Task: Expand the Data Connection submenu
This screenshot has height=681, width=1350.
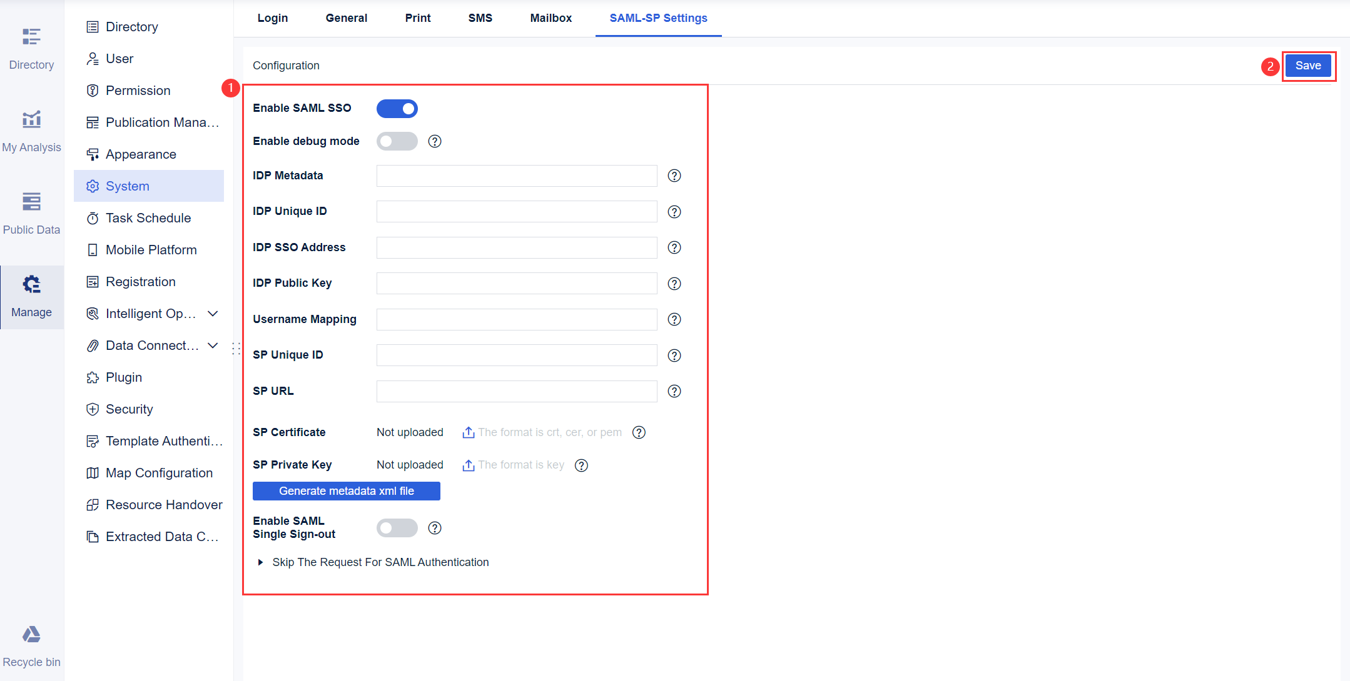Action: coord(213,345)
